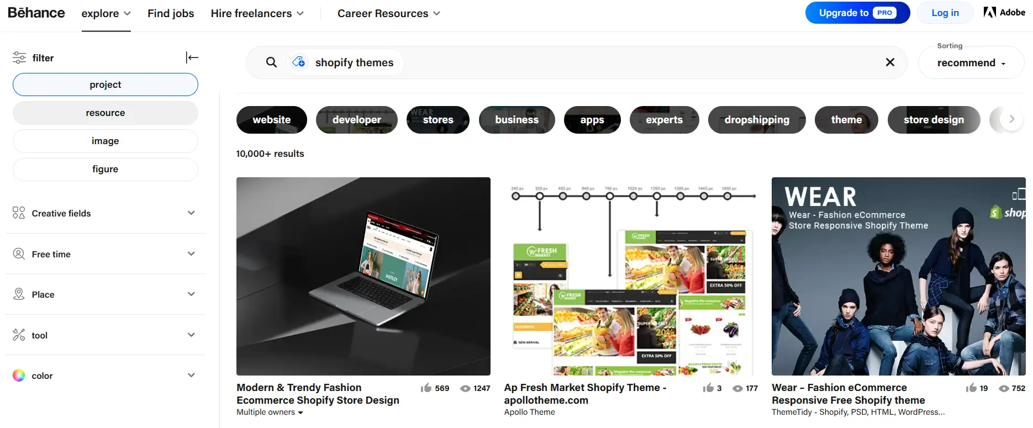
Task: Expand the Place filter section
Action: [105, 294]
